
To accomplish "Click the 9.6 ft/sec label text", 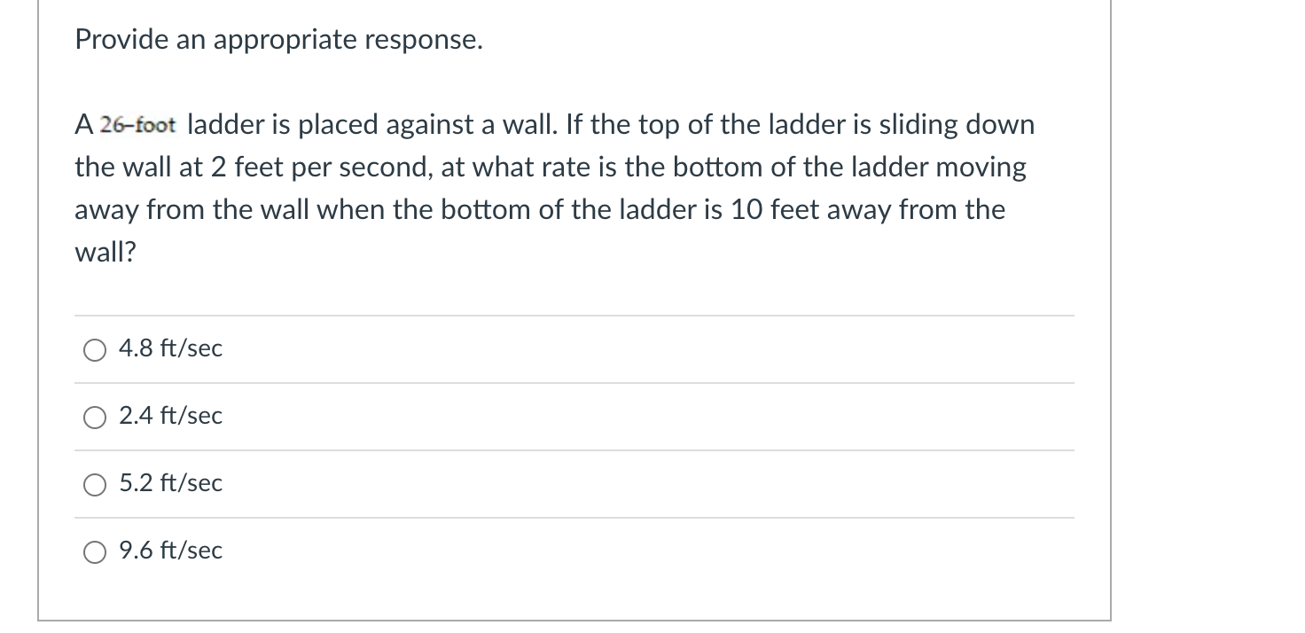I will [x=170, y=551].
